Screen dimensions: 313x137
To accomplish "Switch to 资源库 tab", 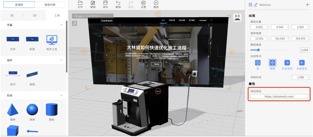I will [19, 4].
